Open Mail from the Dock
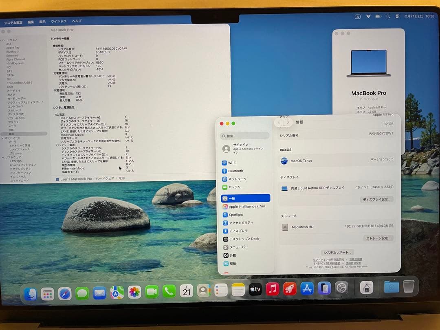The height and width of the screenshot is (330, 440). 100,293
